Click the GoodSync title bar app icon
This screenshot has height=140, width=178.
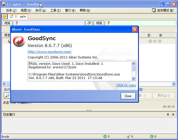coord(4,4)
